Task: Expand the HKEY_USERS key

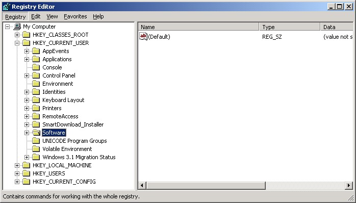Action: (x=17, y=174)
